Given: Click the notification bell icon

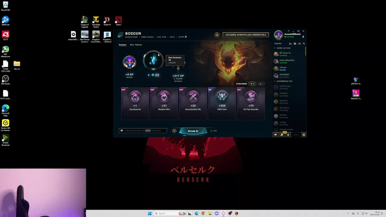Looking at the screenshot, I should coord(303,37).
